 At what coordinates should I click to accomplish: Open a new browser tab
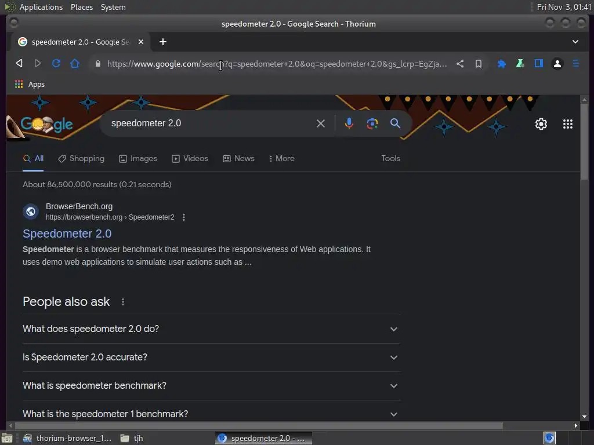[163, 42]
